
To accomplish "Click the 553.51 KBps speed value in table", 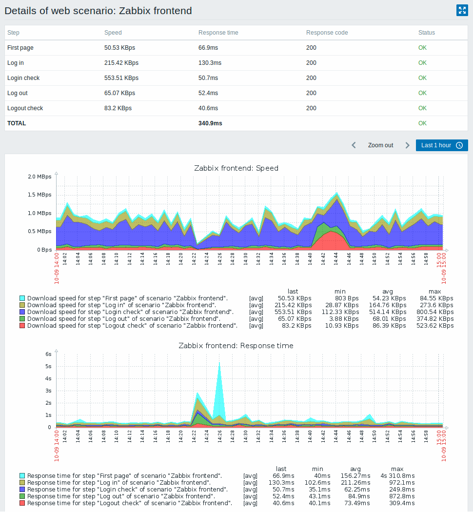I will [x=121, y=78].
